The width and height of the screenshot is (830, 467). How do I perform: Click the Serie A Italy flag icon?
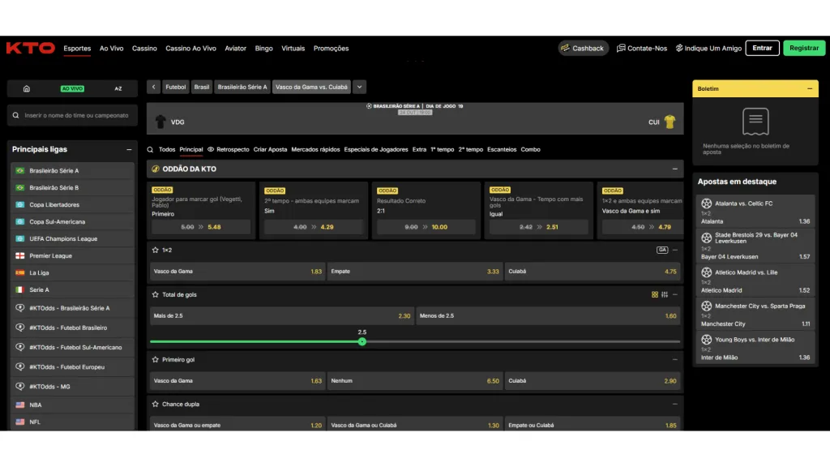(x=20, y=289)
